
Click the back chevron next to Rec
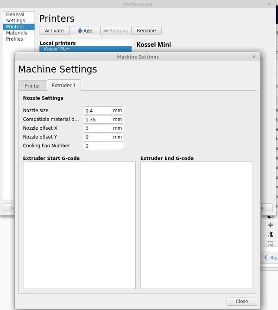(x=266, y=258)
